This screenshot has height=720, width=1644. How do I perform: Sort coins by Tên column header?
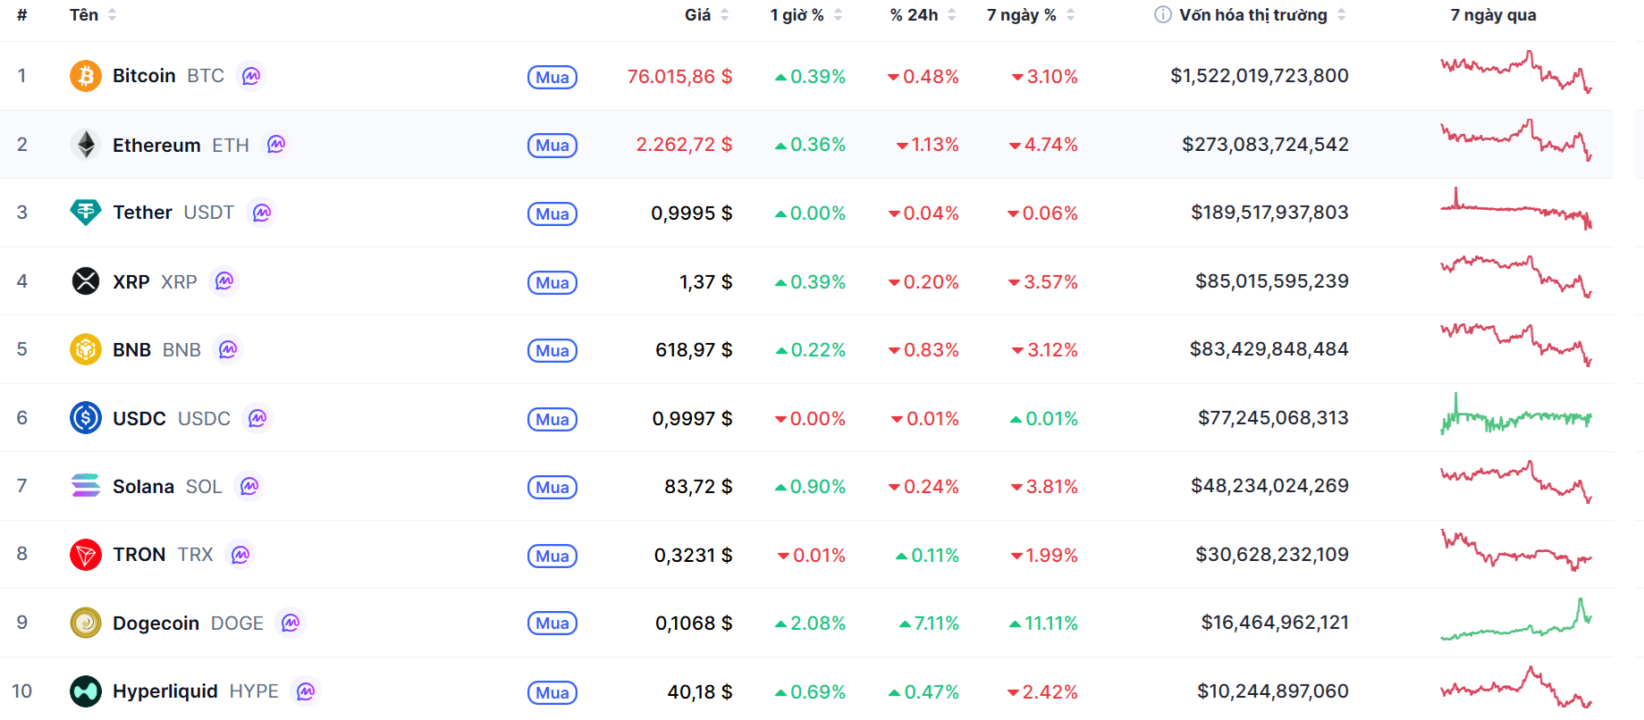pos(84,14)
